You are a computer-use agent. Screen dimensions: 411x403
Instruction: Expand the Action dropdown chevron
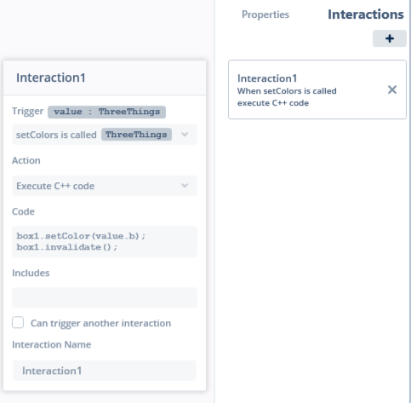[185, 186]
